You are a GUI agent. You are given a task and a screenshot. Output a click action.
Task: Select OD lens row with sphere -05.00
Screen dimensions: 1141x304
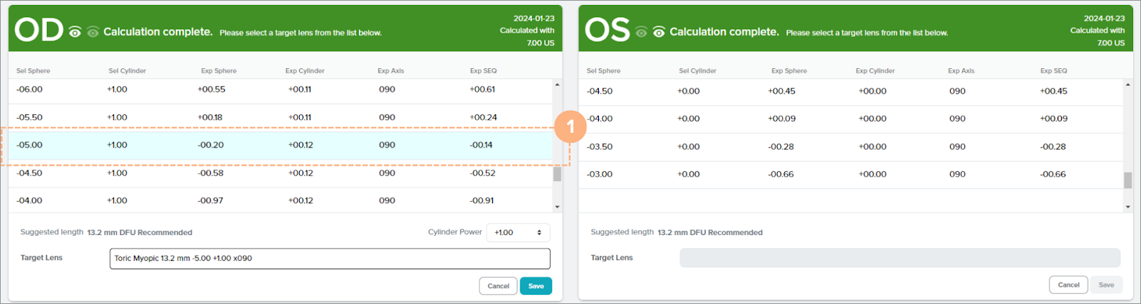click(x=281, y=145)
